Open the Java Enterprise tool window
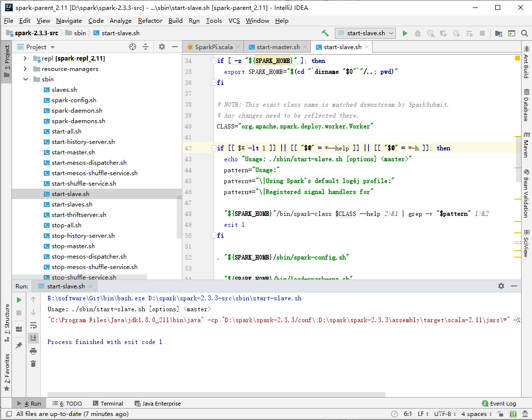The image size is (532, 420). point(158,404)
